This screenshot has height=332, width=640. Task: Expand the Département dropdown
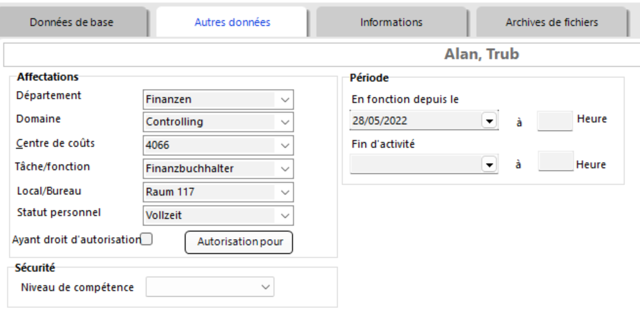tap(284, 99)
